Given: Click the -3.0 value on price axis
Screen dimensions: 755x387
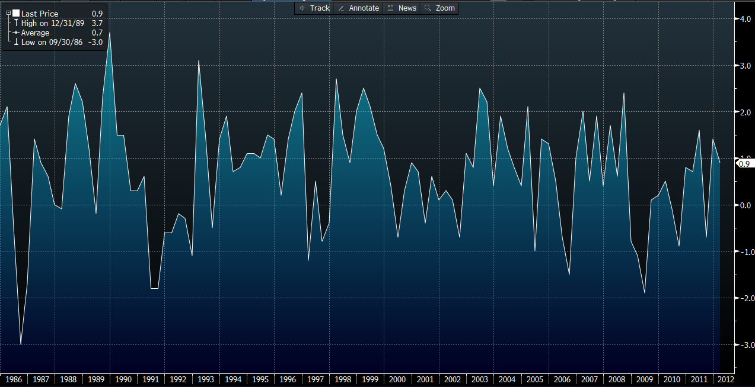Looking at the screenshot, I should click(743, 345).
